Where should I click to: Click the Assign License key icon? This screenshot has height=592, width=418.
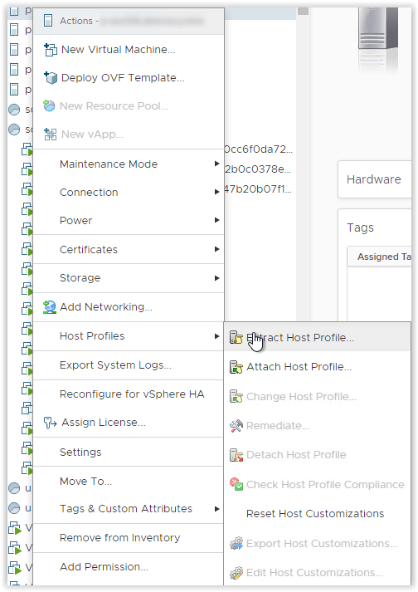pos(50,423)
